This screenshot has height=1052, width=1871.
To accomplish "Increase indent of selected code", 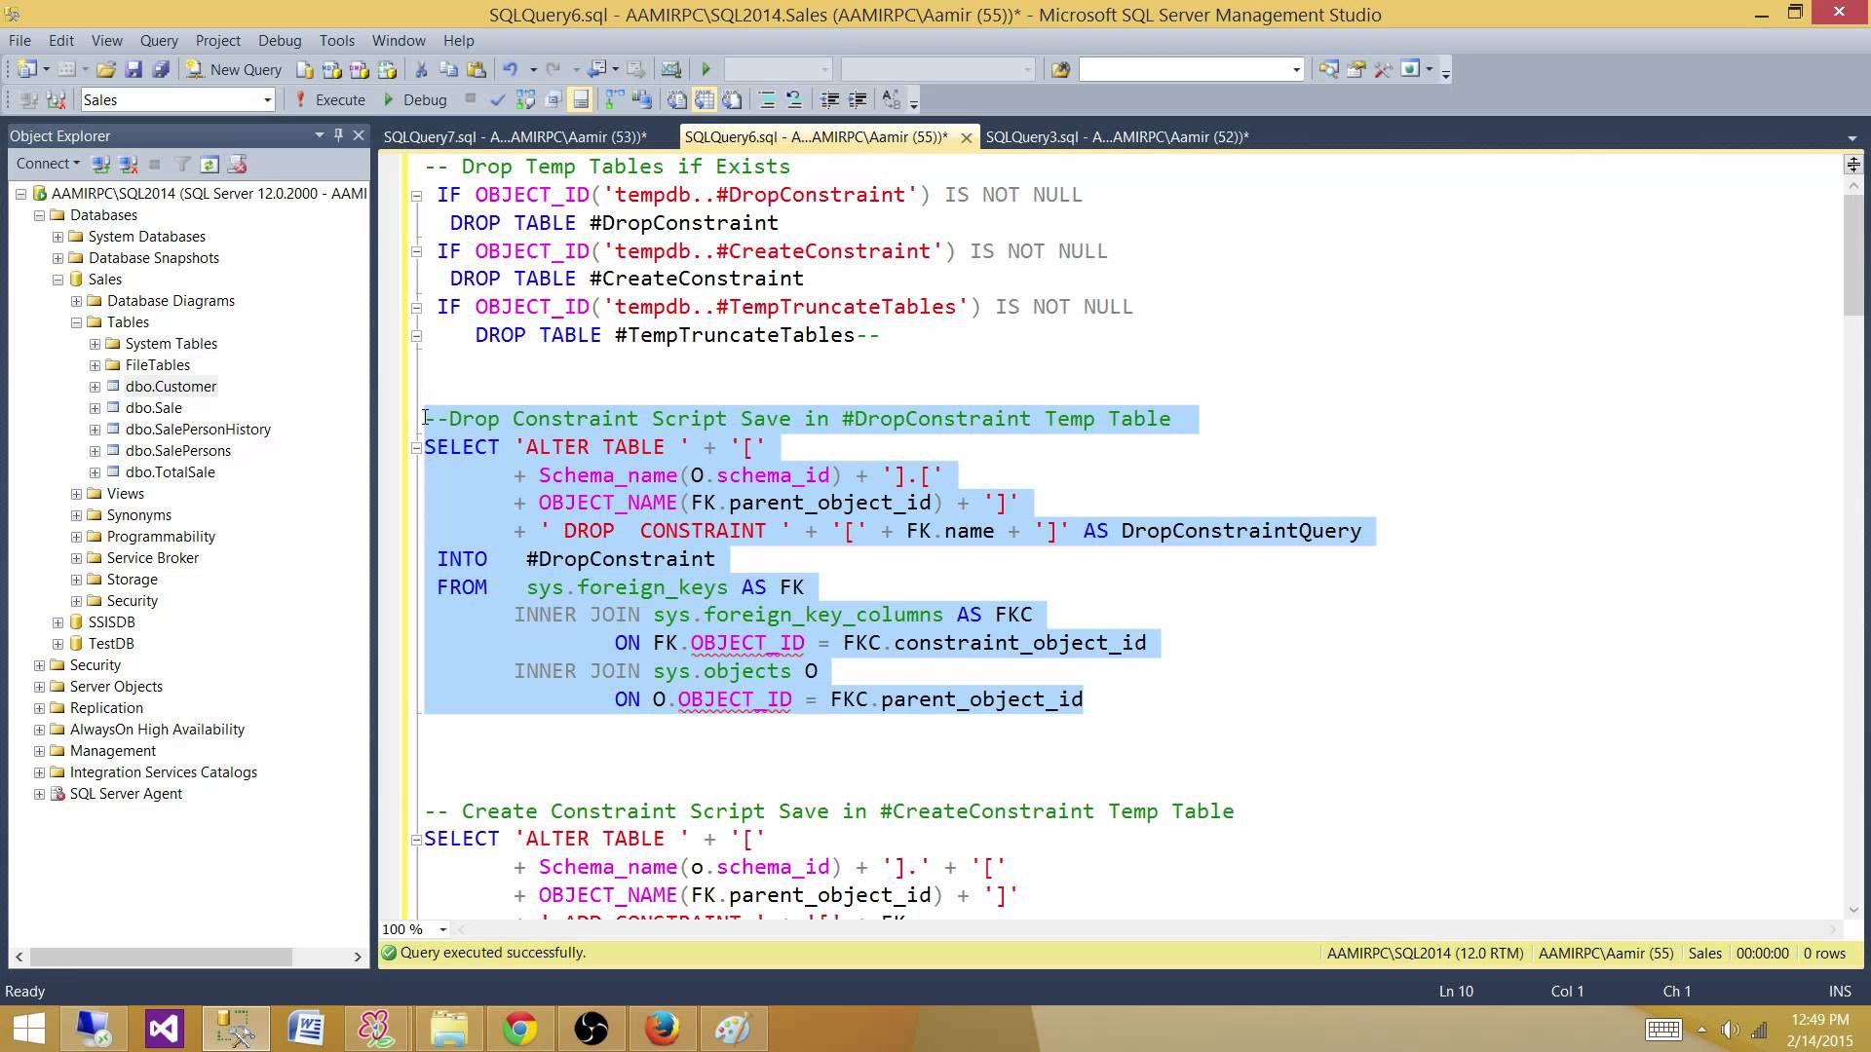I will click(858, 99).
